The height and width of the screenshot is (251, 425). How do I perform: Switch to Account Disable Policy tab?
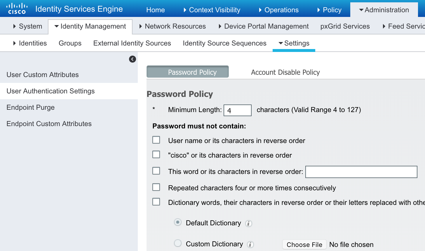click(x=285, y=72)
